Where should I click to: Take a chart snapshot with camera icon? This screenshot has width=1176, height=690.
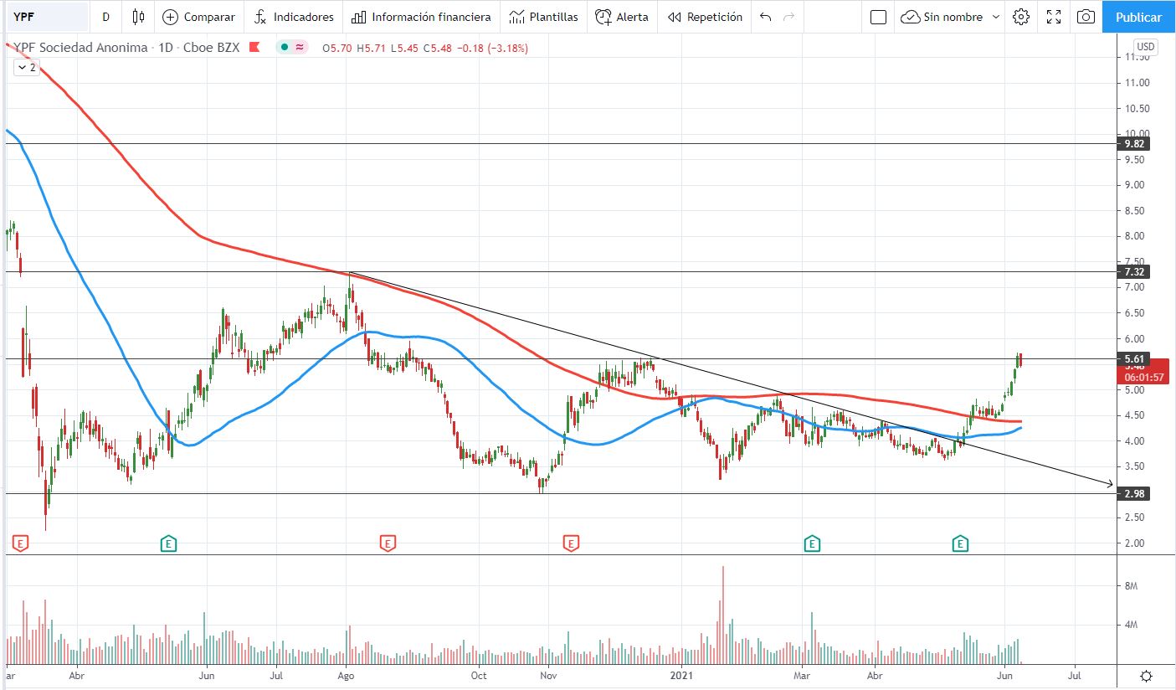pyautogui.click(x=1086, y=17)
